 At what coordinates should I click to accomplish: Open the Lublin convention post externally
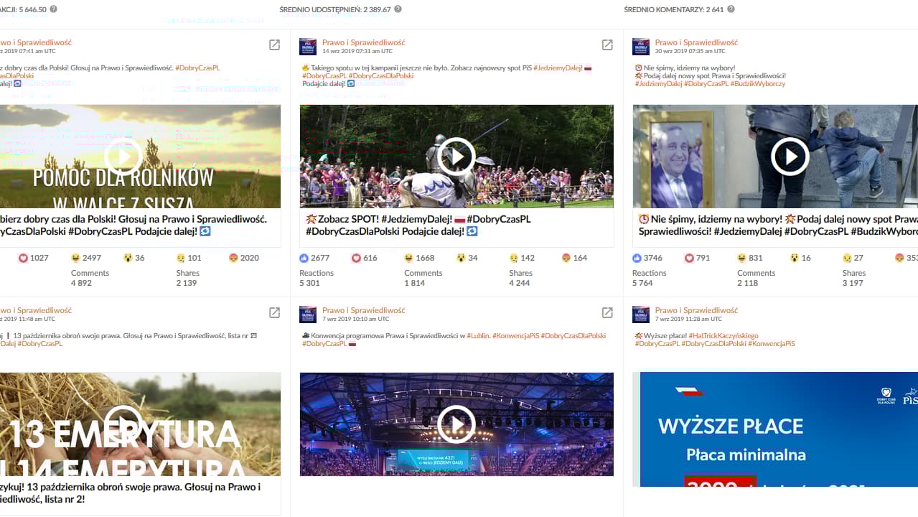point(607,313)
